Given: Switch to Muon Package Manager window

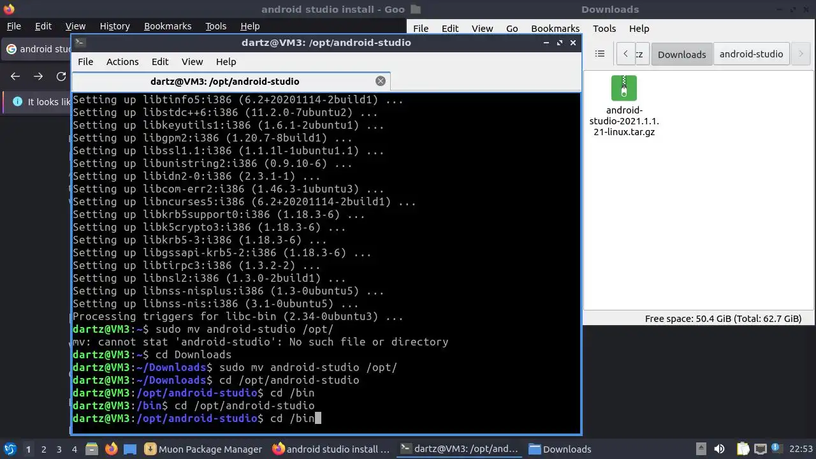Looking at the screenshot, I should coord(203,449).
